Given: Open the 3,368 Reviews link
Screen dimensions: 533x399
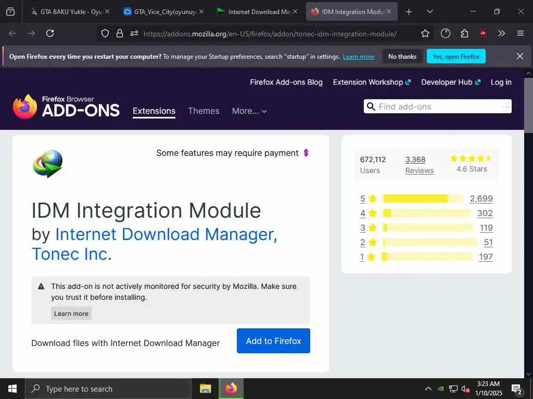Looking at the screenshot, I should 420,165.
